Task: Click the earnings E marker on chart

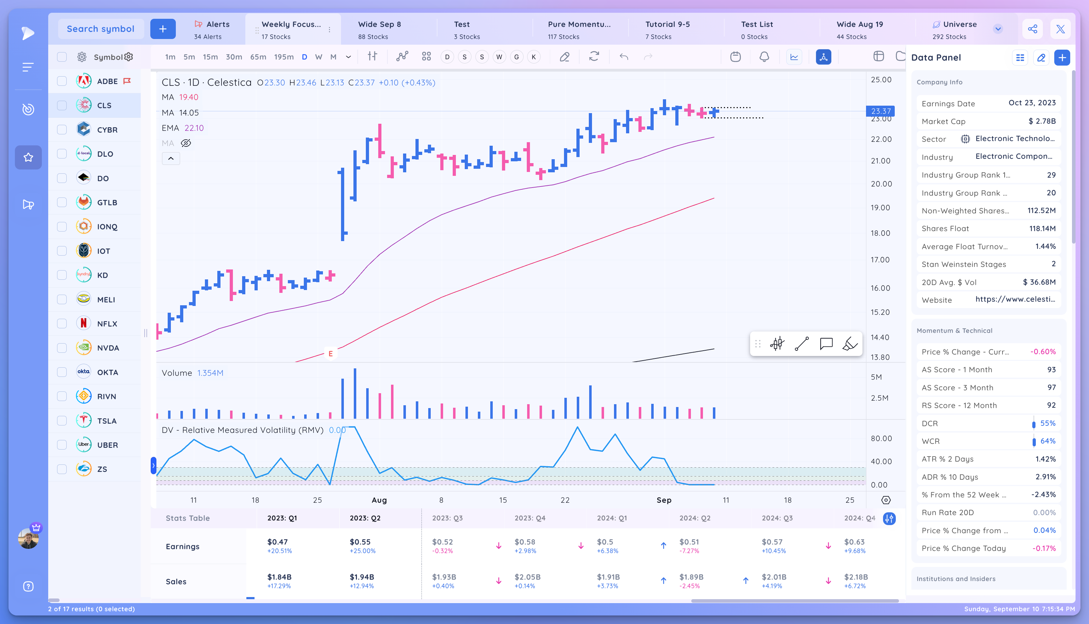Action: click(330, 353)
